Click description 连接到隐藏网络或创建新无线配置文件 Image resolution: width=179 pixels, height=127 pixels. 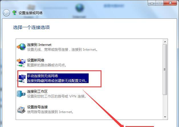click(x=57, y=81)
